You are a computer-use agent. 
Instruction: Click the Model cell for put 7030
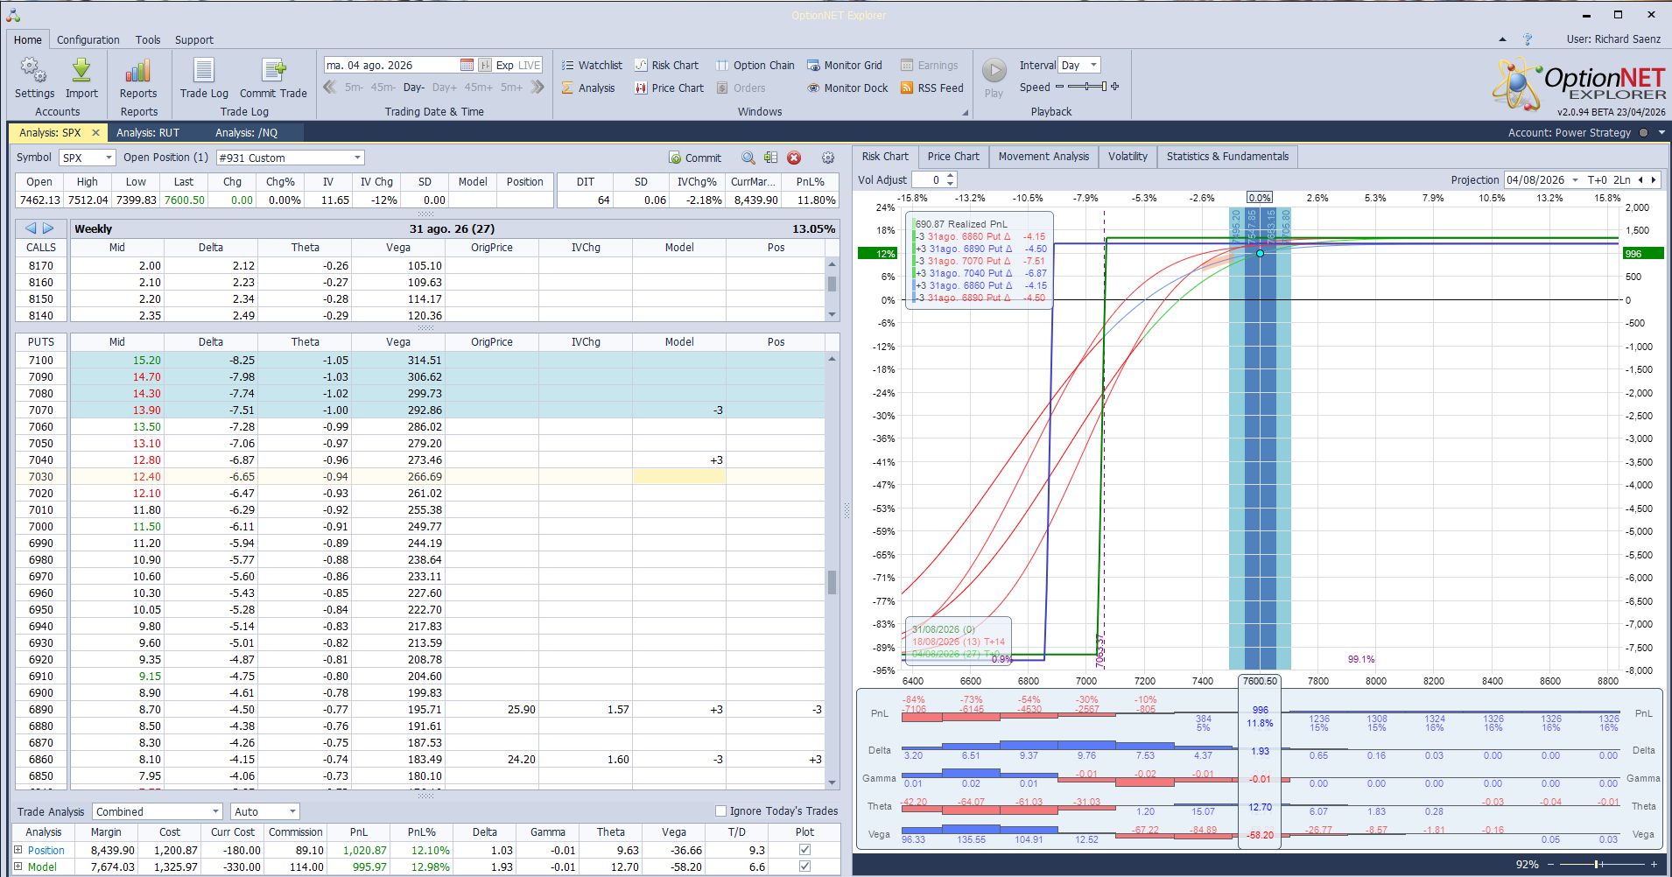pyautogui.click(x=678, y=477)
